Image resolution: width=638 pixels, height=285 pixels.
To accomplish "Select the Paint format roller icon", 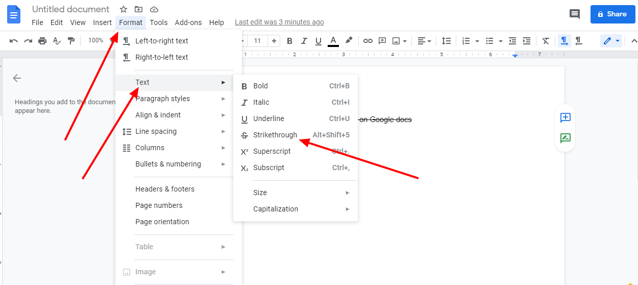I will pyautogui.click(x=71, y=41).
